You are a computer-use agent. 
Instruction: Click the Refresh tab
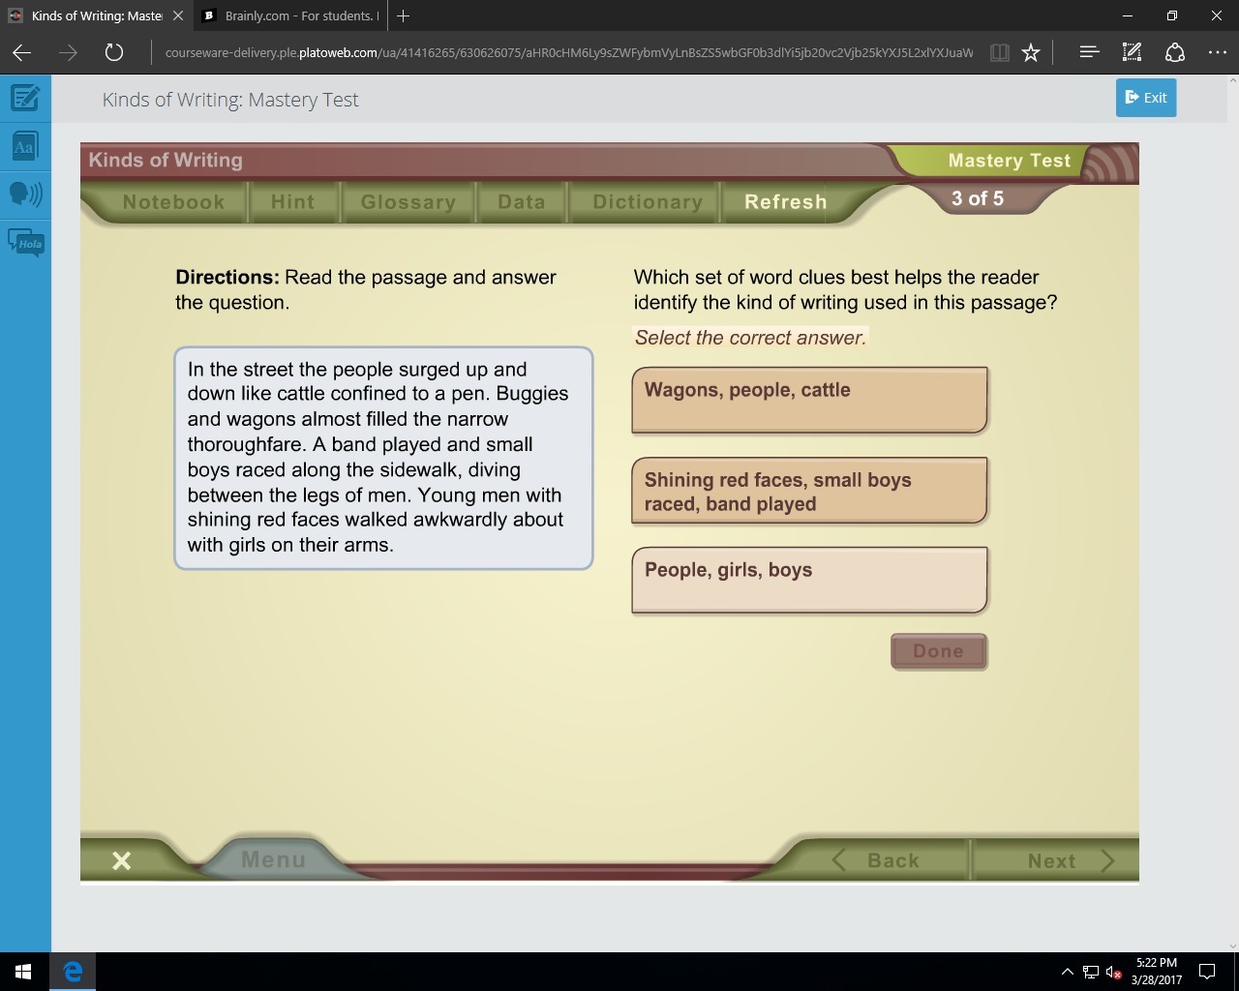pos(786,202)
